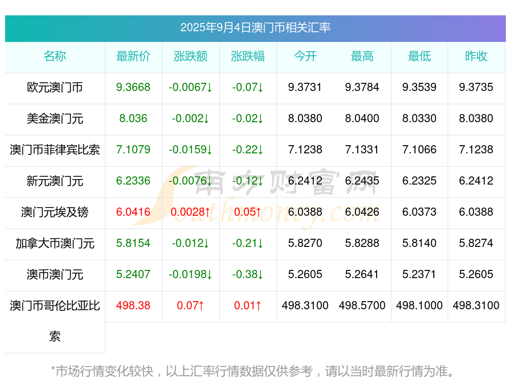Image resolution: width=511 pixels, height=387 pixels.
Task: Click the disclaimer 市场行情变化较快 footnote
Action: 252,371
